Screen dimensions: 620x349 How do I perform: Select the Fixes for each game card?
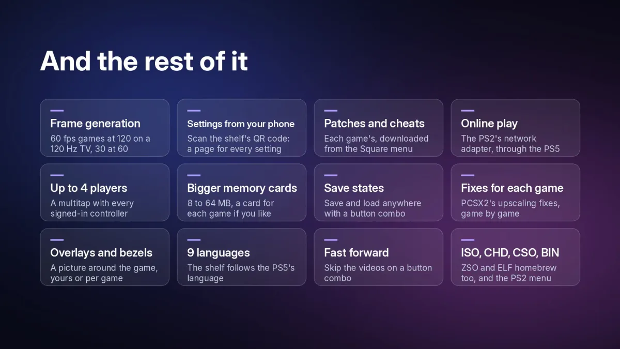(x=515, y=192)
